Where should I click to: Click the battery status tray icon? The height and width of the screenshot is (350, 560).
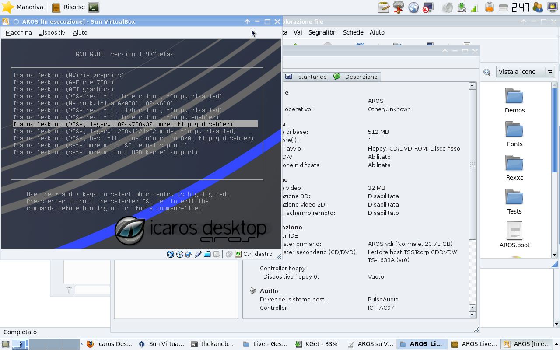(490, 7)
